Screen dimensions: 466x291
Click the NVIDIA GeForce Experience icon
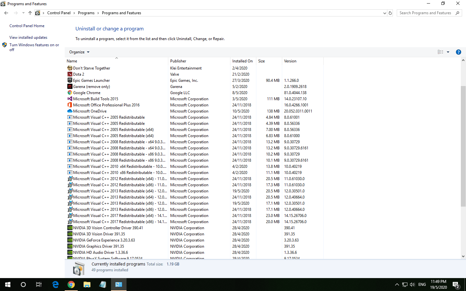coord(70,240)
